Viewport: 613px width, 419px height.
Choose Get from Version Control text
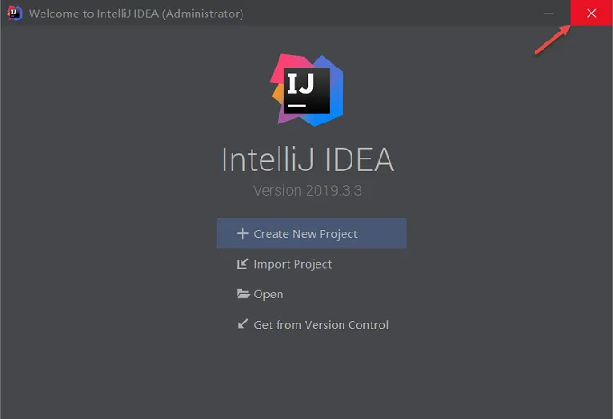(321, 324)
